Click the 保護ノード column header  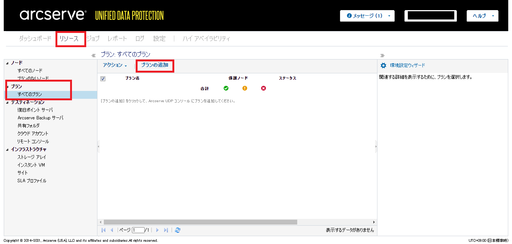click(x=238, y=79)
